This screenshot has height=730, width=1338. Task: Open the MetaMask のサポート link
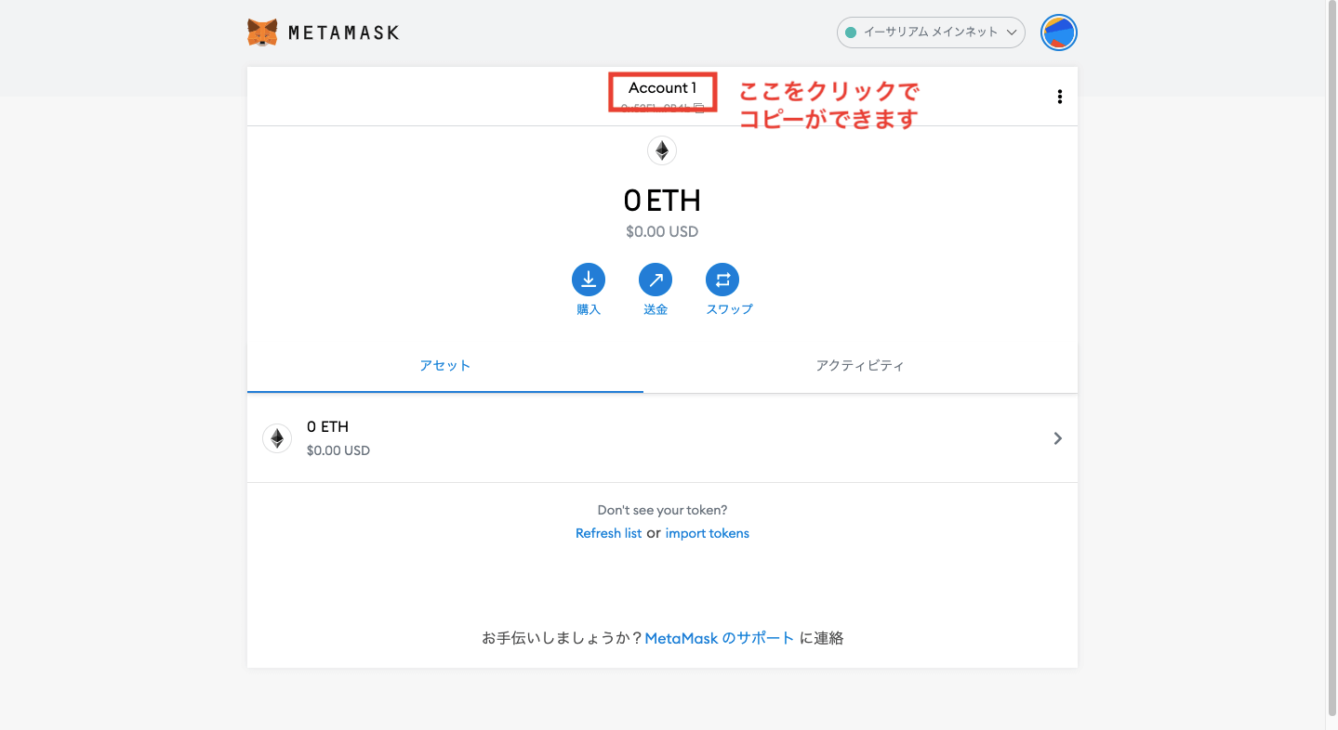pos(720,638)
